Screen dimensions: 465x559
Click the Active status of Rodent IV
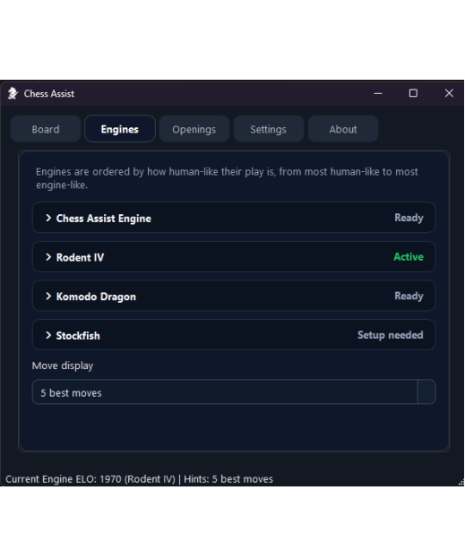pyautogui.click(x=409, y=257)
